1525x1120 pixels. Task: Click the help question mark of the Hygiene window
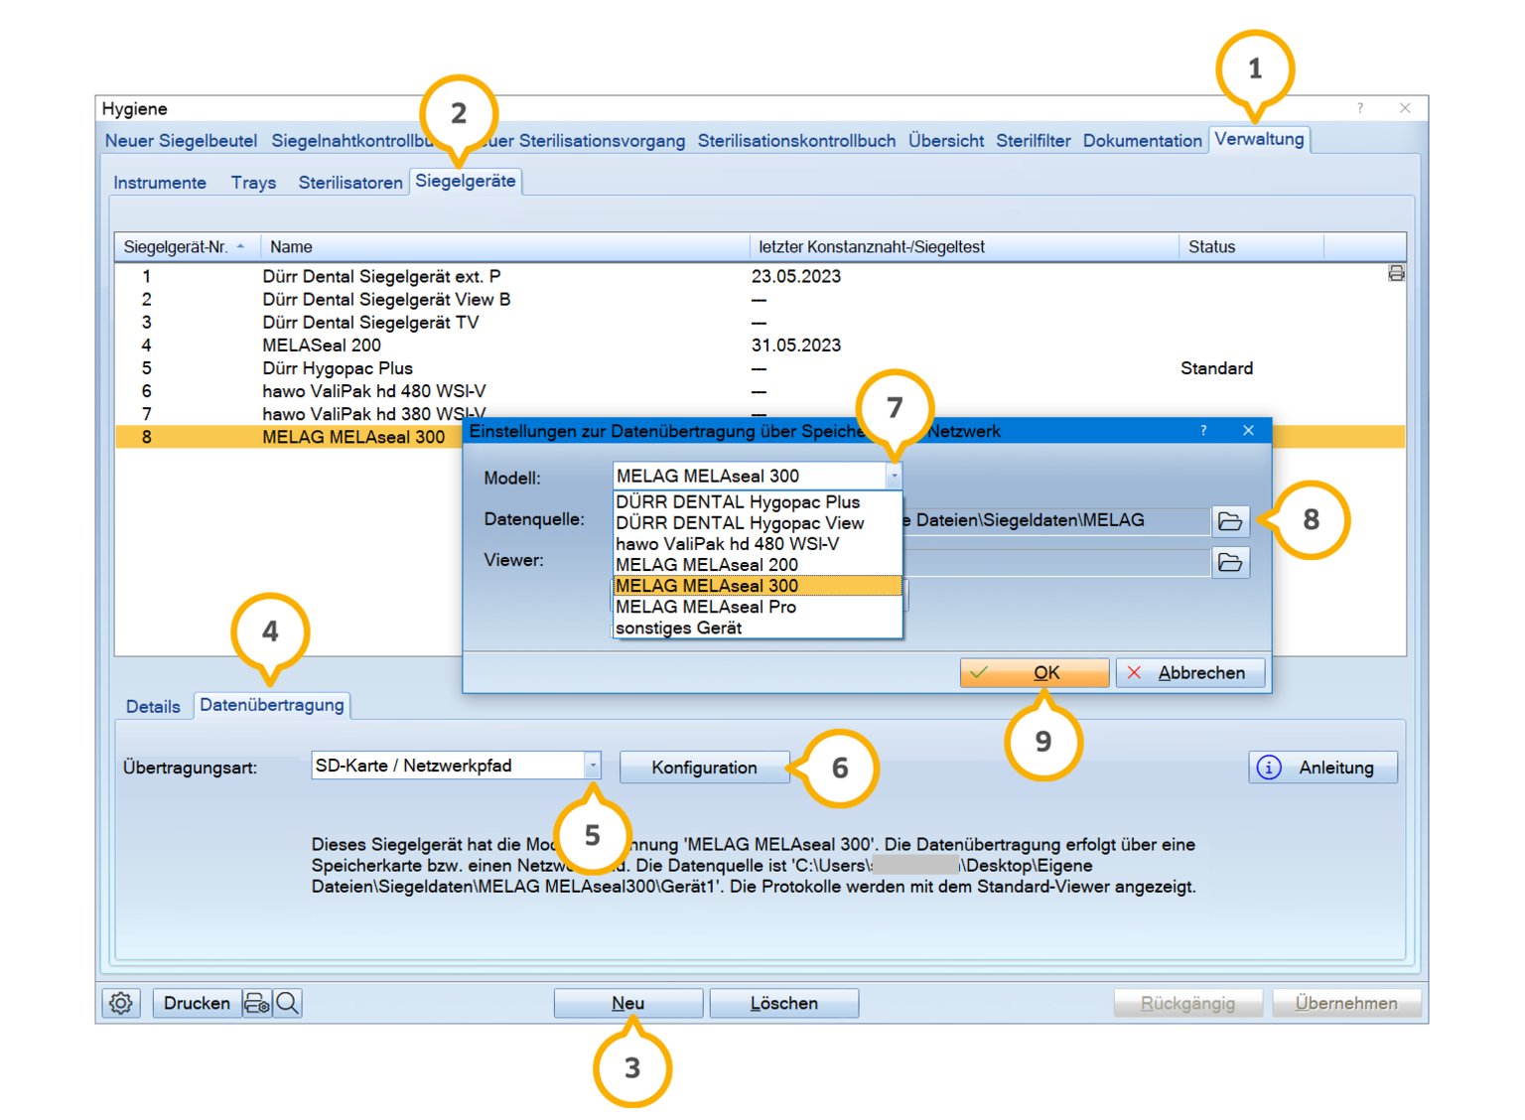(1360, 108)
